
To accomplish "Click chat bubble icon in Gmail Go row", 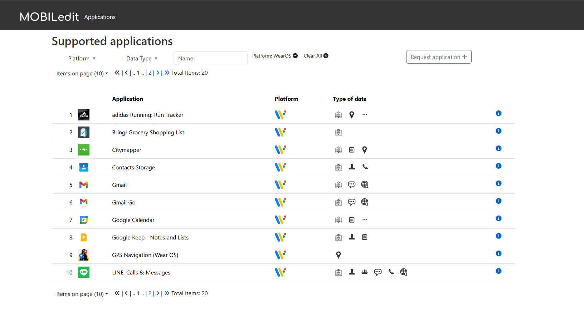I will [351, 202].
